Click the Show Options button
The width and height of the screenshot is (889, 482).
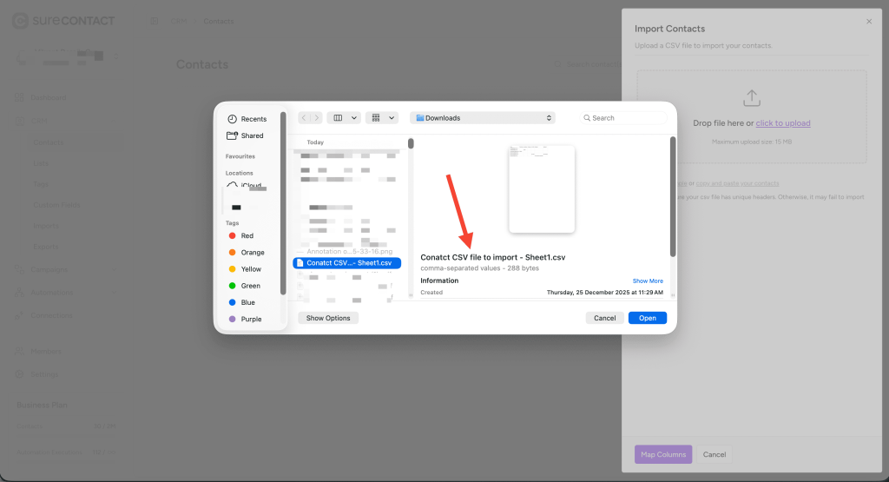(x=327, y=318)
